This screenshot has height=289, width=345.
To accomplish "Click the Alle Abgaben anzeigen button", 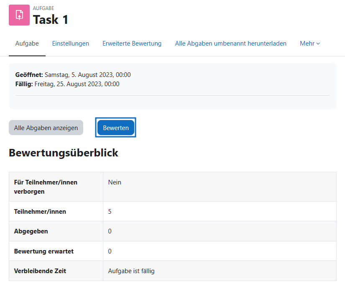I will click(46, 128).
